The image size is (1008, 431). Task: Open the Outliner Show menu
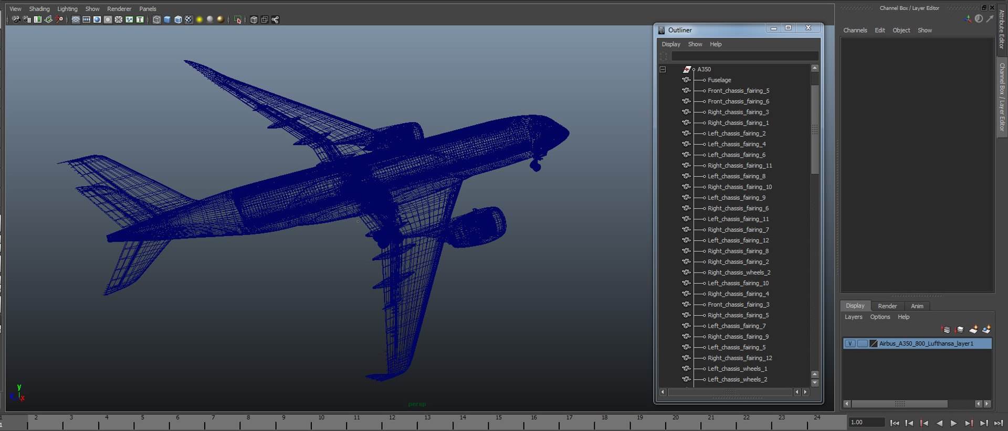point(695,44)
